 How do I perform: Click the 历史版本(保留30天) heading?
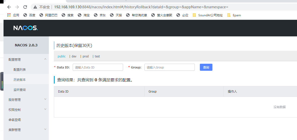click(74, 45)
